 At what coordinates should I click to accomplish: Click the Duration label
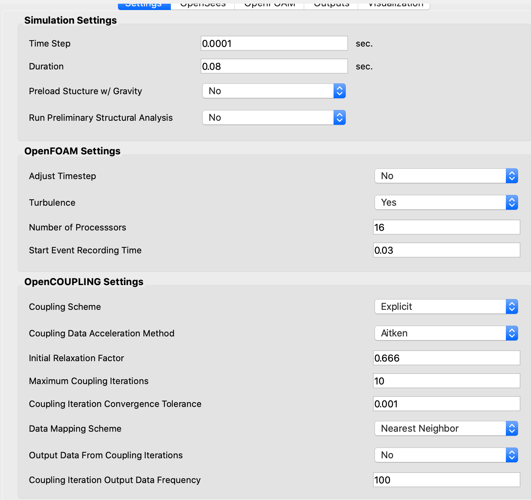[x=47, y=66]
